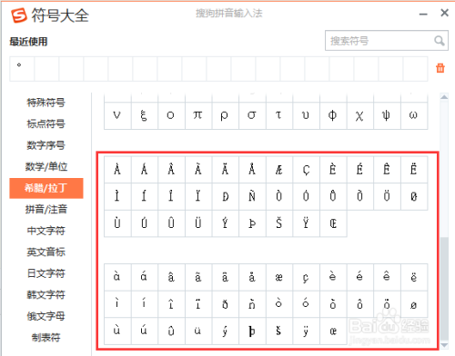The width and height of the screenshot is (455, 356).
Task: Open the 制表符 category
Action: (x=45, y=338)
